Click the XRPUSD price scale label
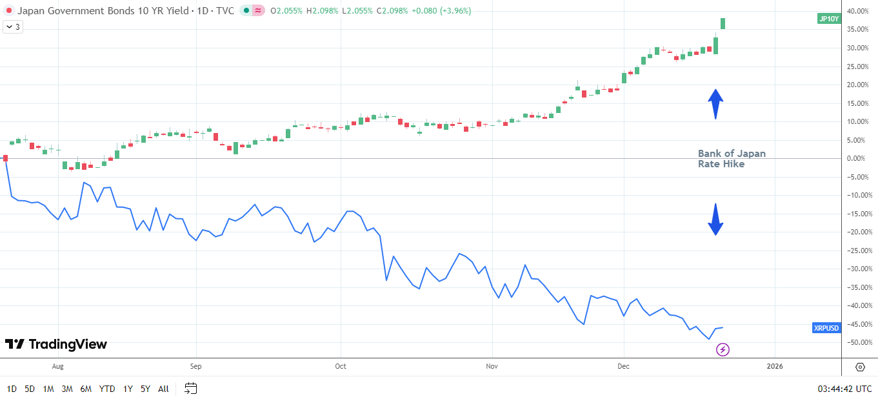The width and height of the screenshot is (878, 401). coord(827,328)
